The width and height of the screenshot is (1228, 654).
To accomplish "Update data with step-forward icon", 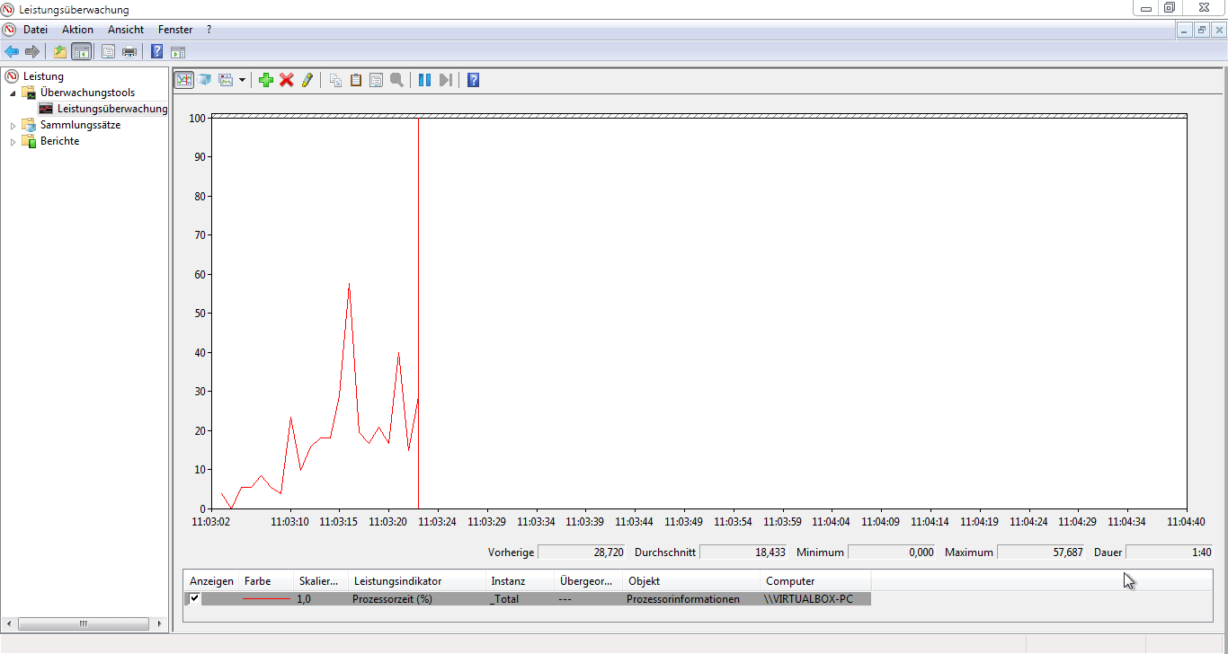I will tap(446, 80).
